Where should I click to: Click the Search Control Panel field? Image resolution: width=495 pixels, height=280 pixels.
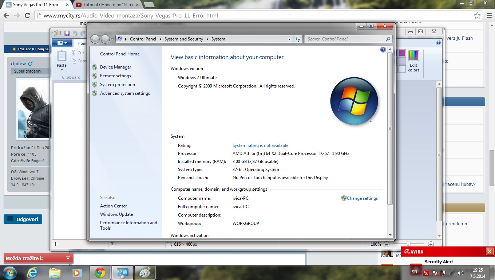(x=345, y=39)
